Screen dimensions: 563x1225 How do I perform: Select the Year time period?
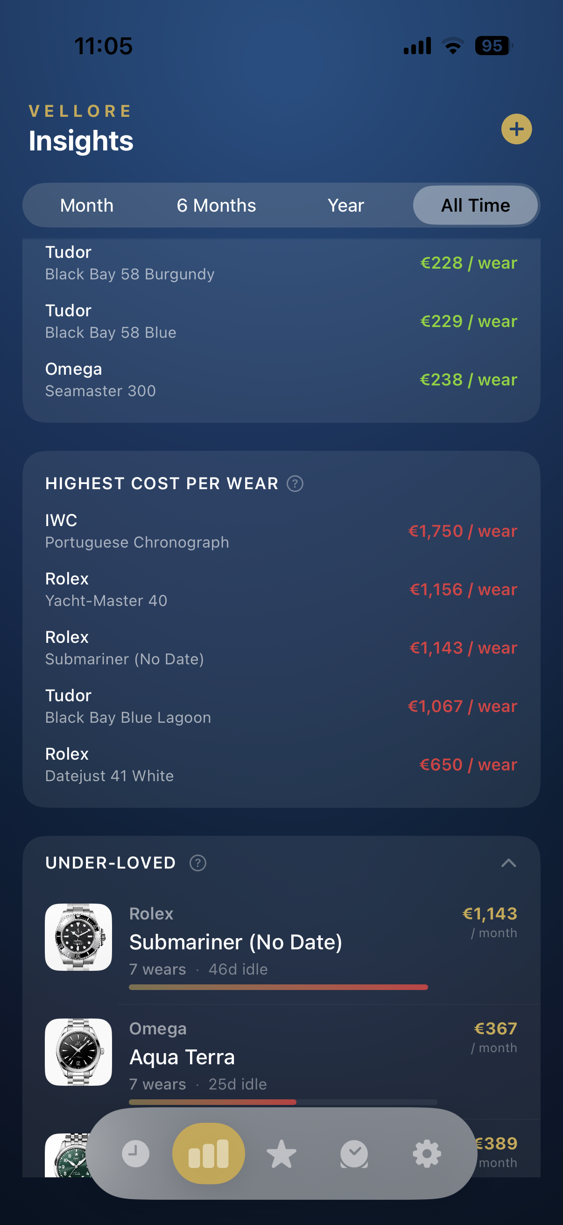pos(346,205)
